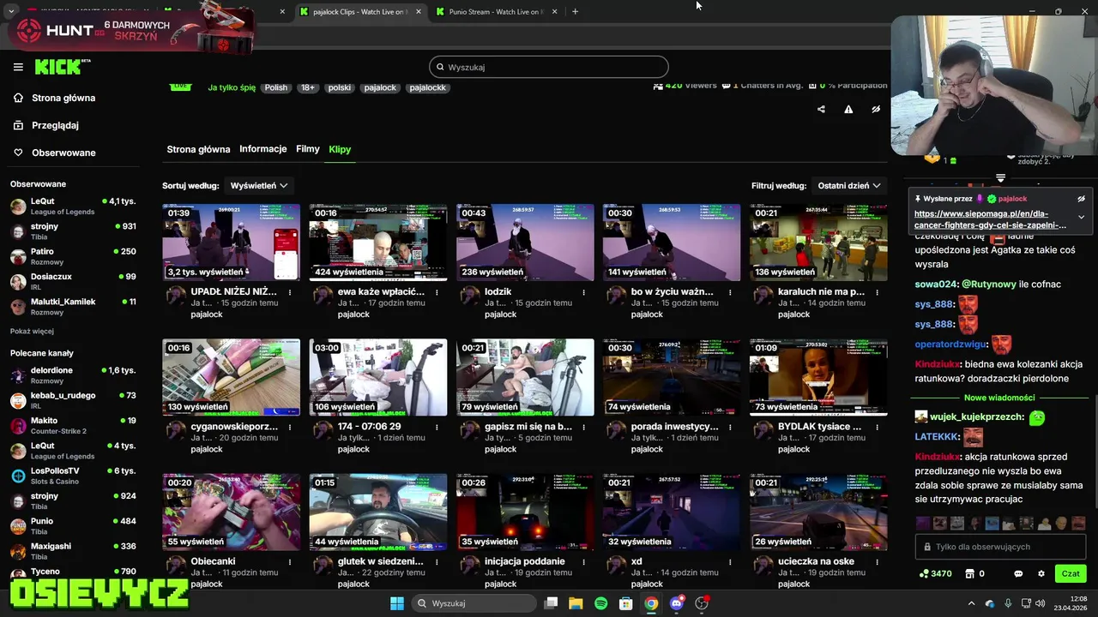Open File Explorer from the taskbar
This screenshot has height=617, width=1098.
pyautogui.click(x=576, y=603)
